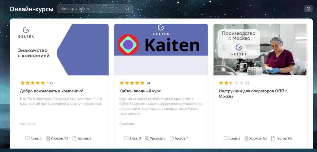Click tests icon beside "Тестов: 1"
The width and height of the screenshot is (317, 152).
tap(172, 138)
